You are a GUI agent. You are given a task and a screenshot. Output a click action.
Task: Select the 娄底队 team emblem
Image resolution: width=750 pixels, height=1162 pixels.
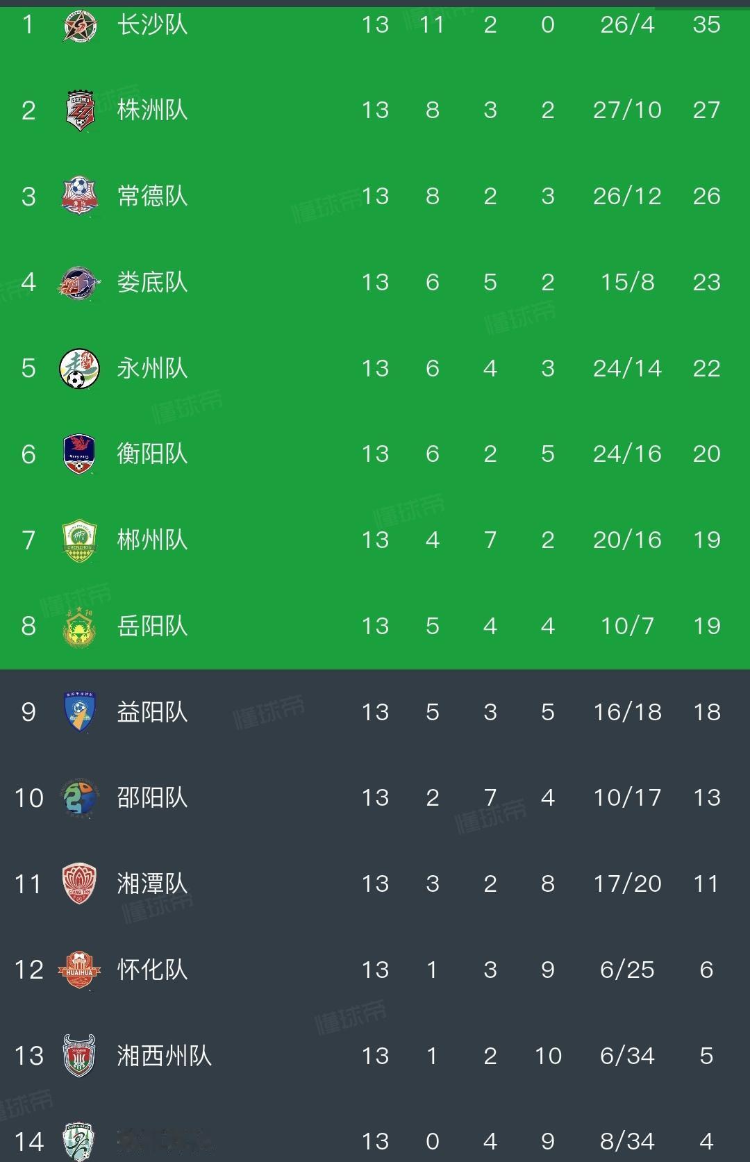(79, 282)
